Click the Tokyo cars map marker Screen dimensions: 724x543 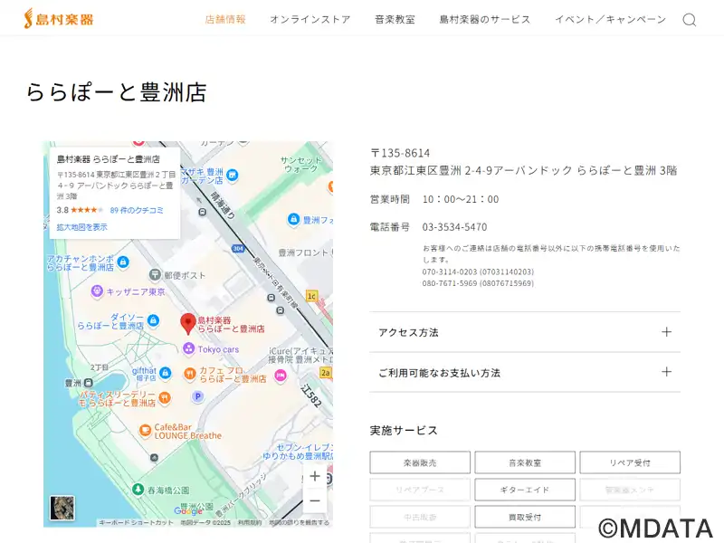[x=188, y=348]
